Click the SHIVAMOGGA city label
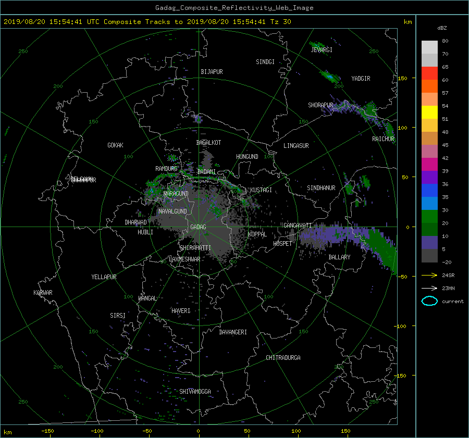Viewport: 469px width, 438px height. click(x=195, y=392)
